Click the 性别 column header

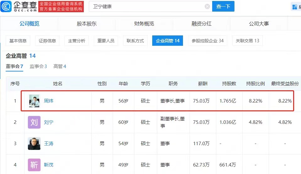[102, 84]
